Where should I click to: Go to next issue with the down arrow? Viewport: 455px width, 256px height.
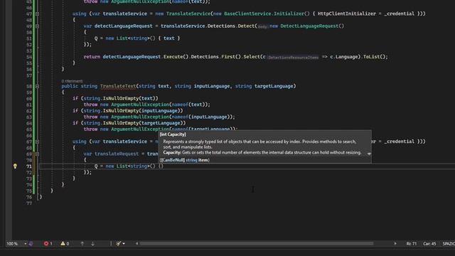point(93,243)
